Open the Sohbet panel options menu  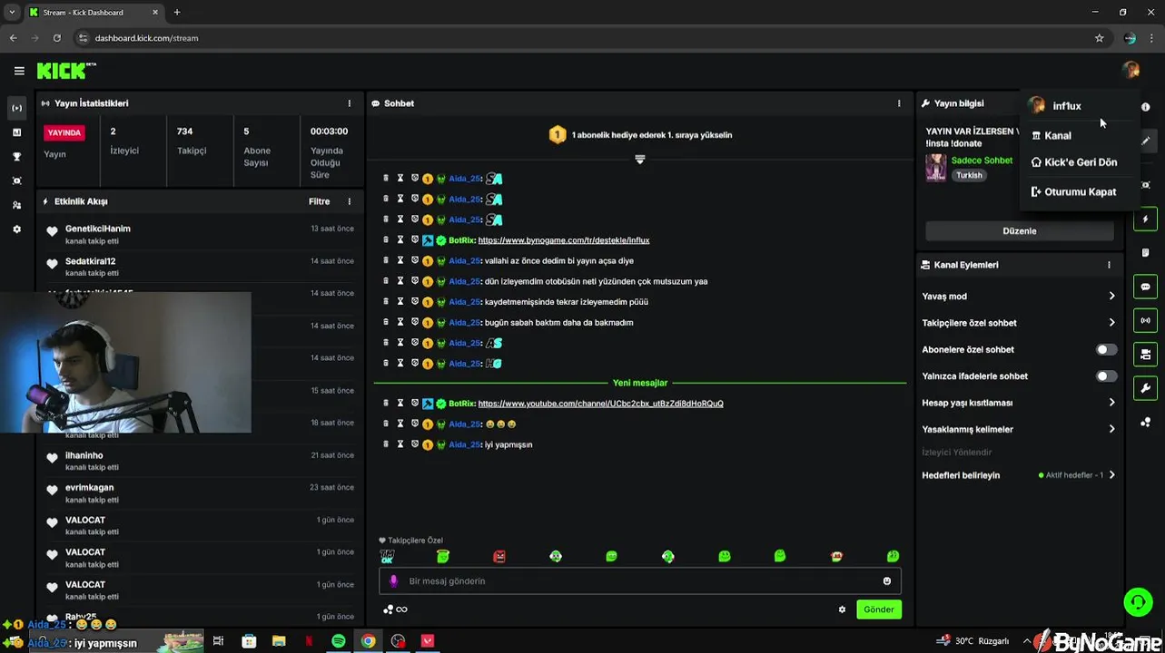(900, 103)
